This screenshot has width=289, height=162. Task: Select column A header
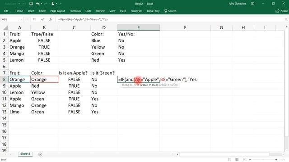(19, 27)
